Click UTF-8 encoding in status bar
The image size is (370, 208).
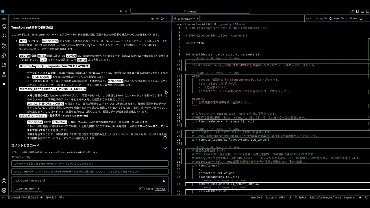click(282, 198)
